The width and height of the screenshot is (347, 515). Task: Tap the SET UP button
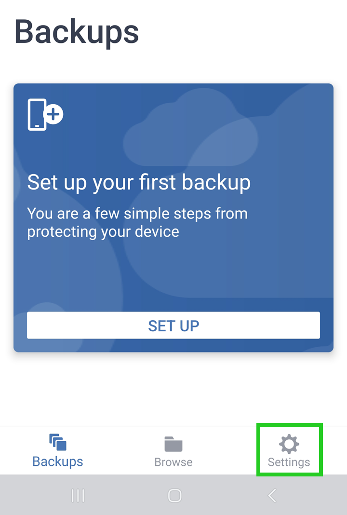click(x=173, y=325)
